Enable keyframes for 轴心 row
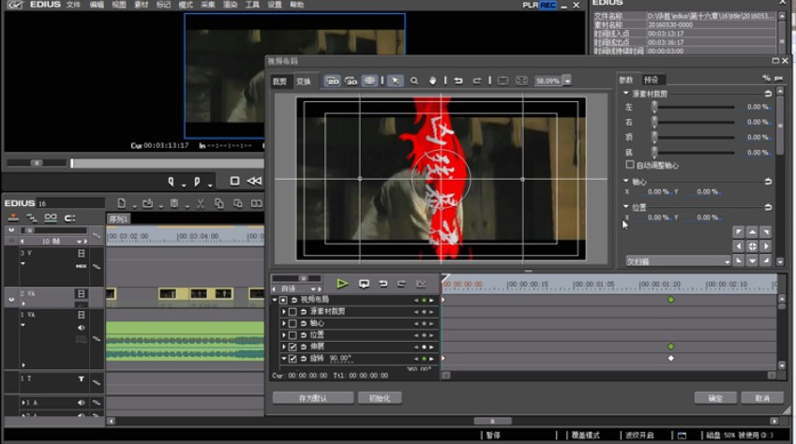 293,323
